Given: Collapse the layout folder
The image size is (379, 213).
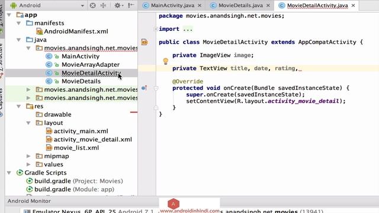Looking at the screenshot, I should pos(28,123).
